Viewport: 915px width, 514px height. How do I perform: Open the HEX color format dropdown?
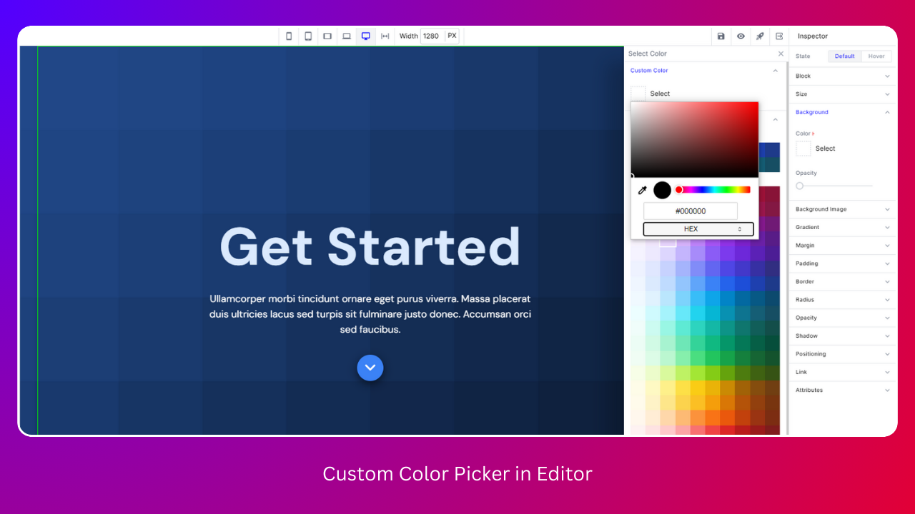(x=698, y=229)
